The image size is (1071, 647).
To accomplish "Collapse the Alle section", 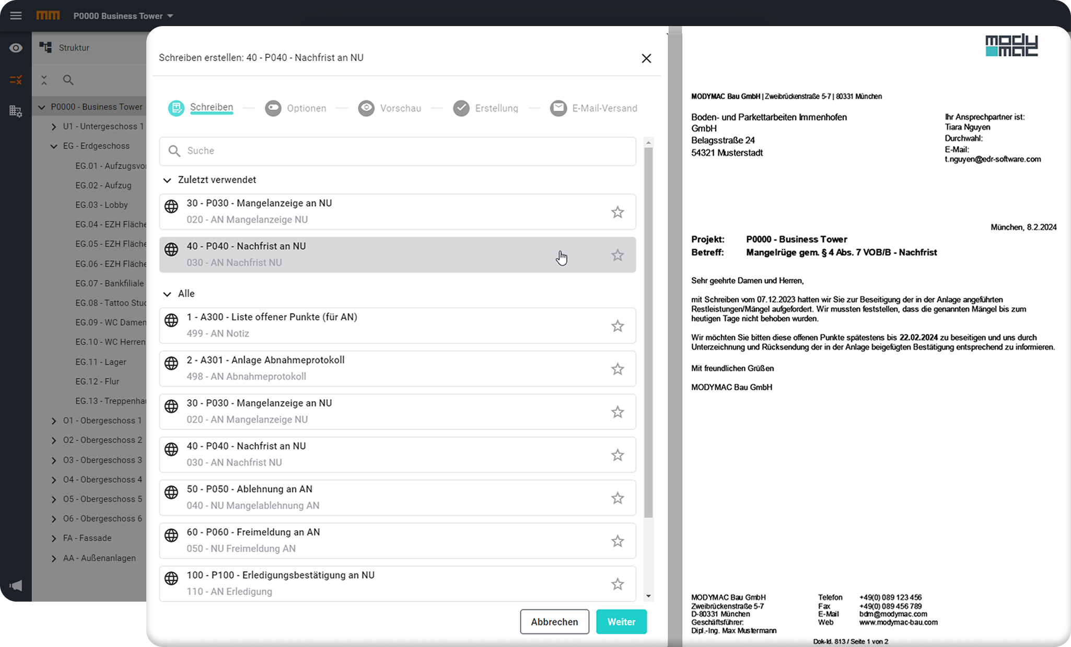I will pyautogui.click(x=167, y=294).
